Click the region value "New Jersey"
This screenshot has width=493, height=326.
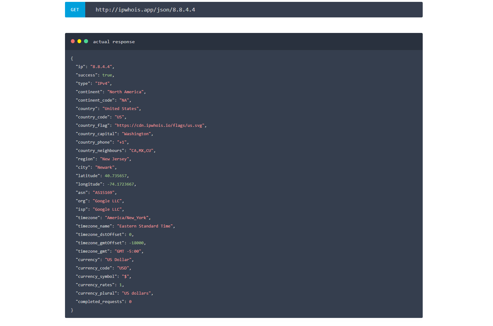click(114, 159)
